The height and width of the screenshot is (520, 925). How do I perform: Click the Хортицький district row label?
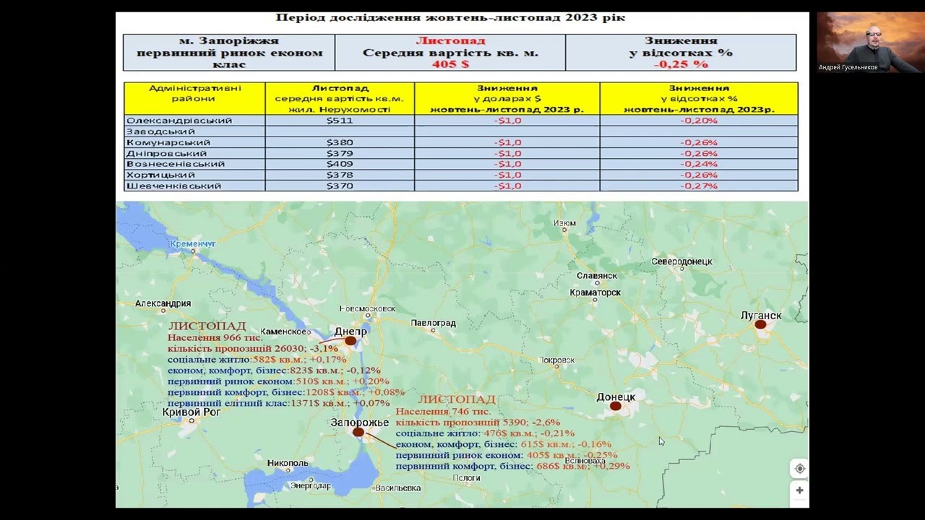(x=160, y=175)
